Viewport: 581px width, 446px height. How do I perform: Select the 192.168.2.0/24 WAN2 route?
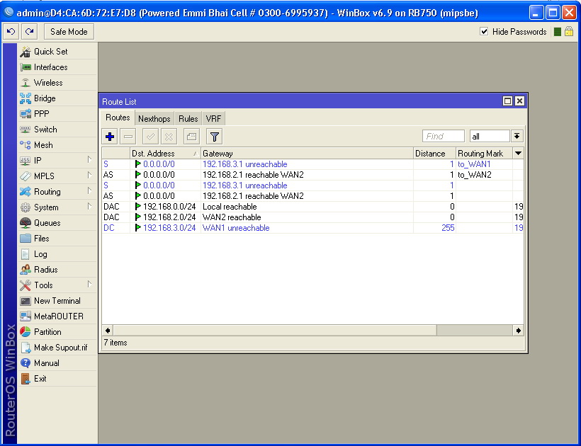tap(312, 217)
